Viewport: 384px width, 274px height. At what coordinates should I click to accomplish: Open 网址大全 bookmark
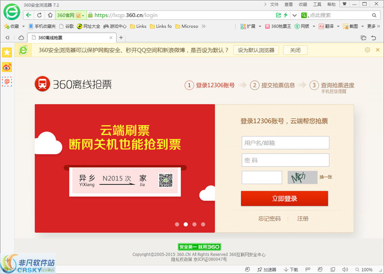88,26
